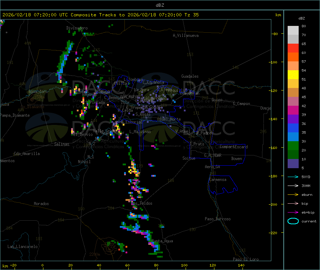Image resolution: width=320 pixels, height=270 pixels.
Task: Click the Salinas map label
Action: coord(62,144)
